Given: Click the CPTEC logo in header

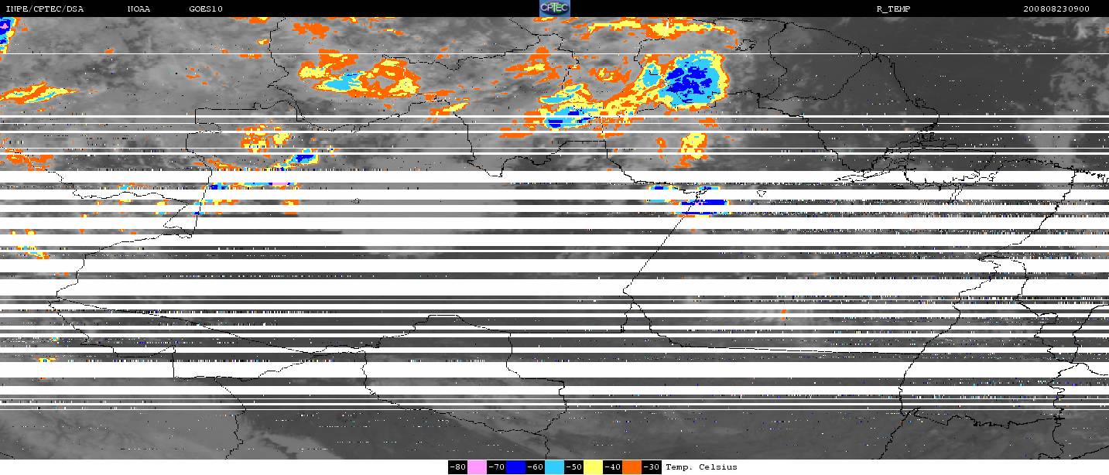Looking at the screenshot, I should [x=554, y=9].
